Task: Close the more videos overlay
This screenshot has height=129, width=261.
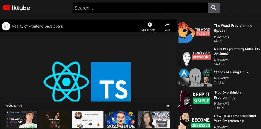Action: [x=168, y=106]
